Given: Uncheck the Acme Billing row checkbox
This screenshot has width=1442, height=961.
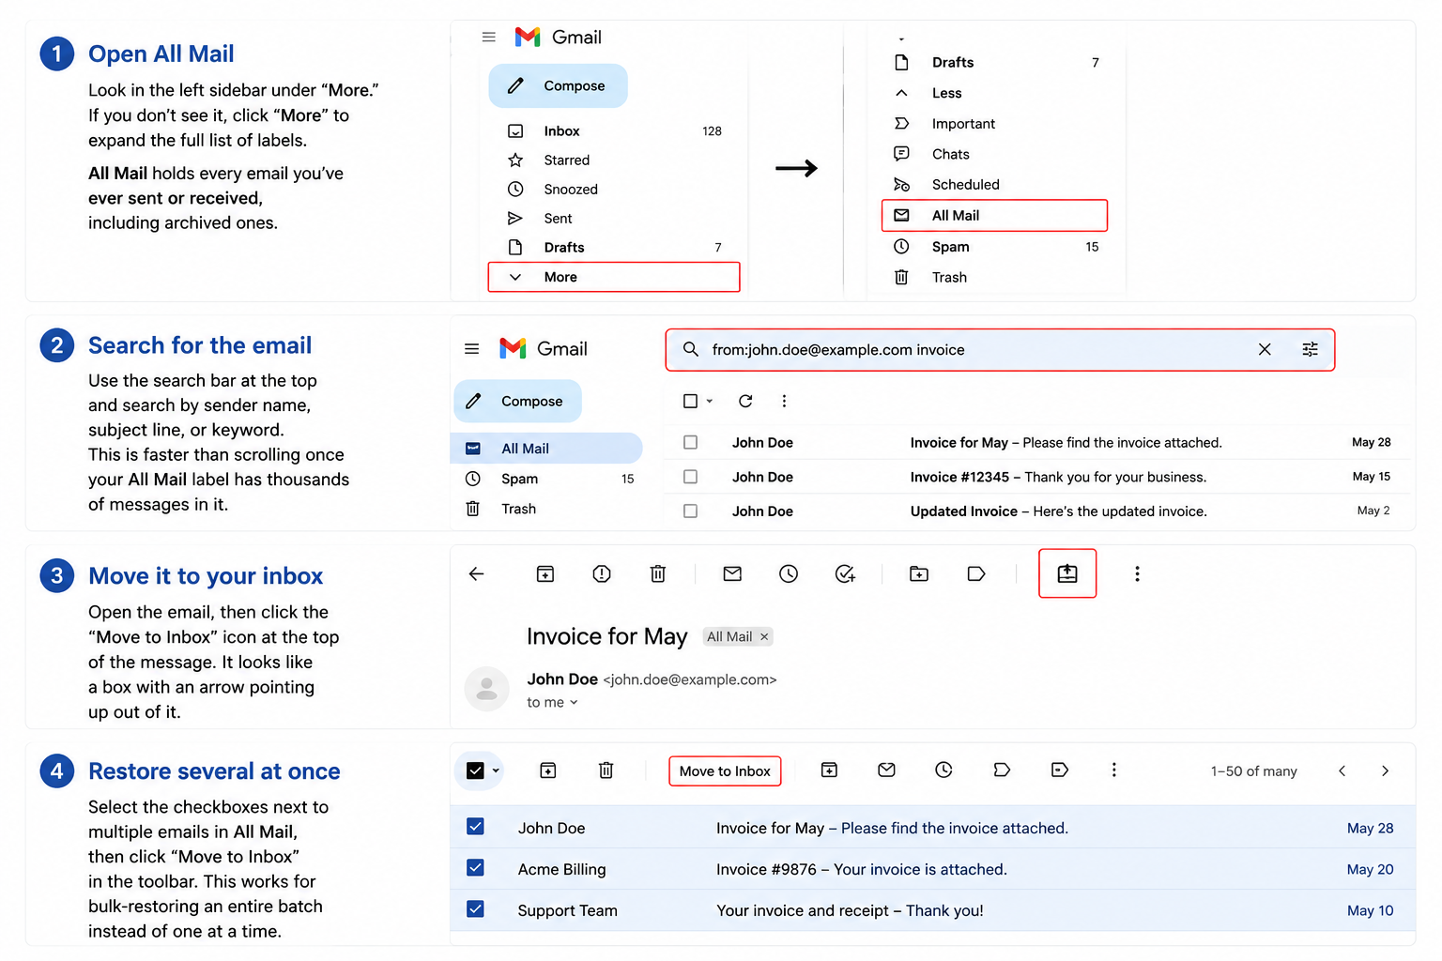Looking at the screenshot, I should [475, 868].
